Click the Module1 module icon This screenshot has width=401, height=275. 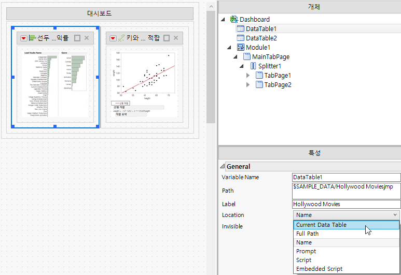[240, 47]
